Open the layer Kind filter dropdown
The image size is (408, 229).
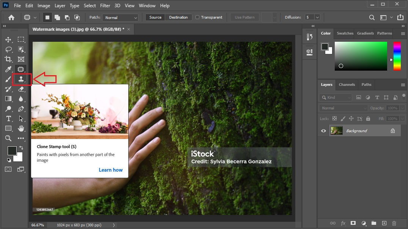pos(336,98)
